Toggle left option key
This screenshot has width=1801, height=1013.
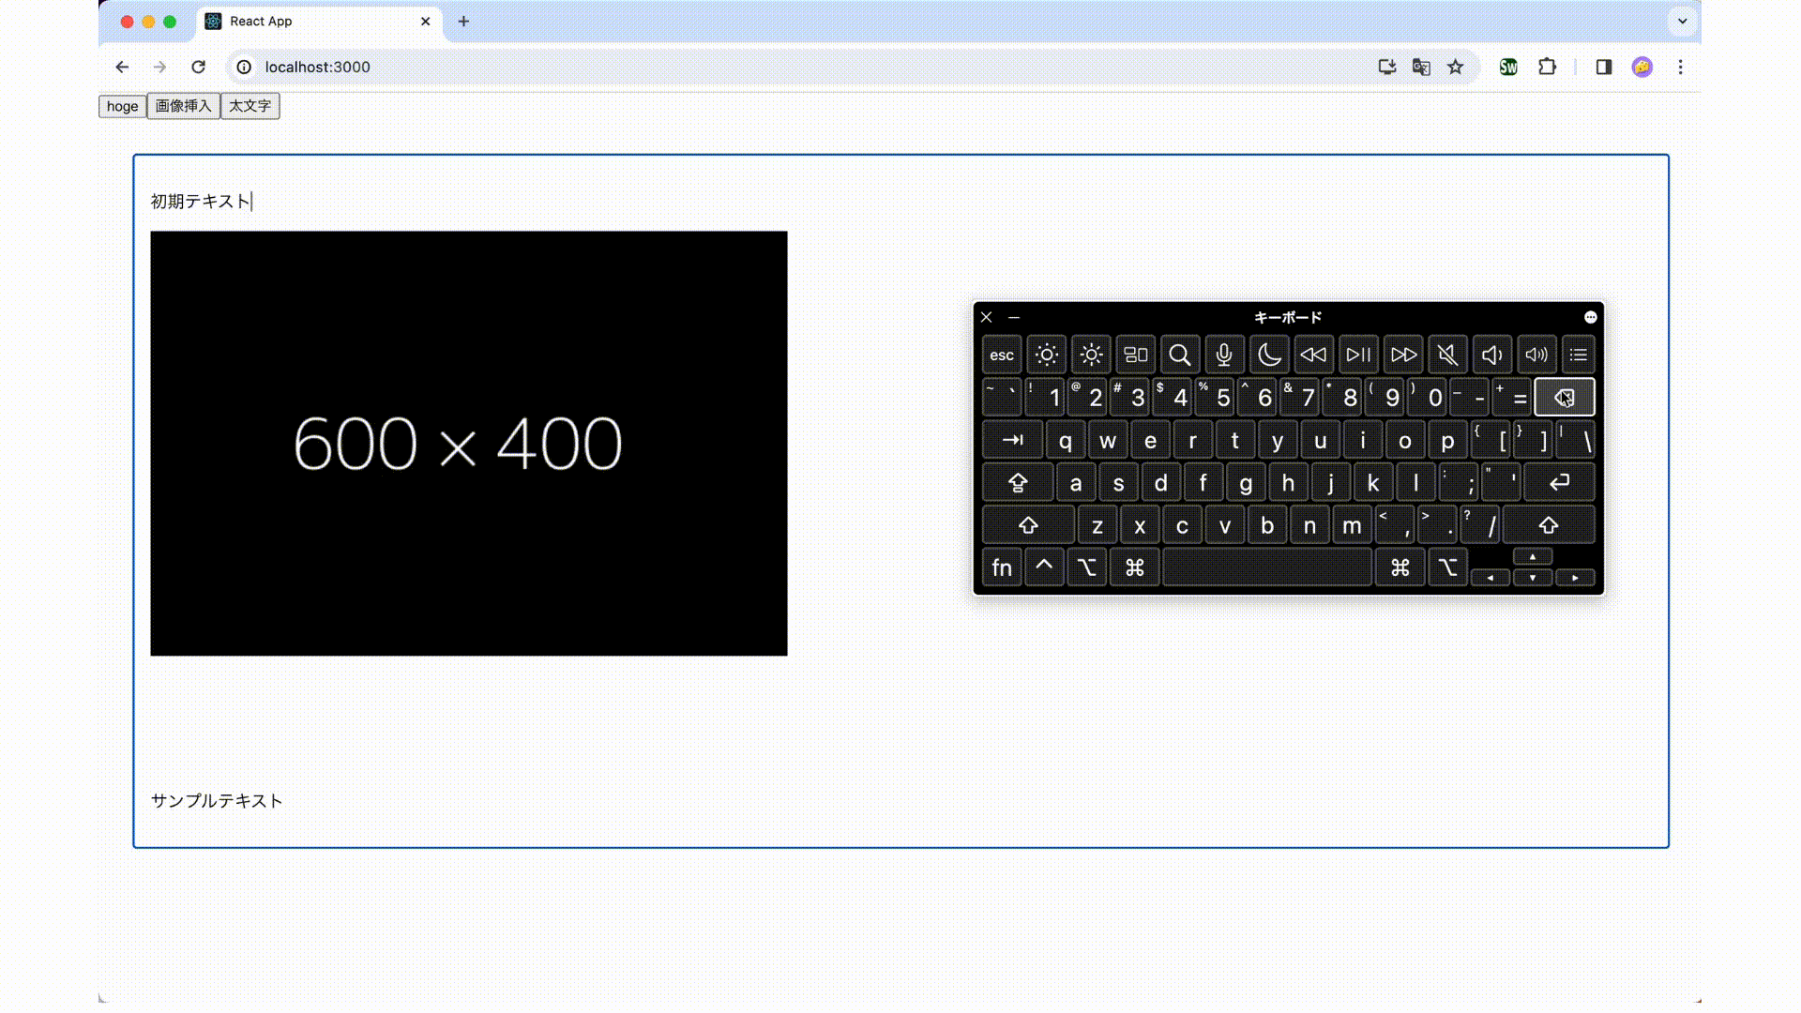coord(1087,567)
